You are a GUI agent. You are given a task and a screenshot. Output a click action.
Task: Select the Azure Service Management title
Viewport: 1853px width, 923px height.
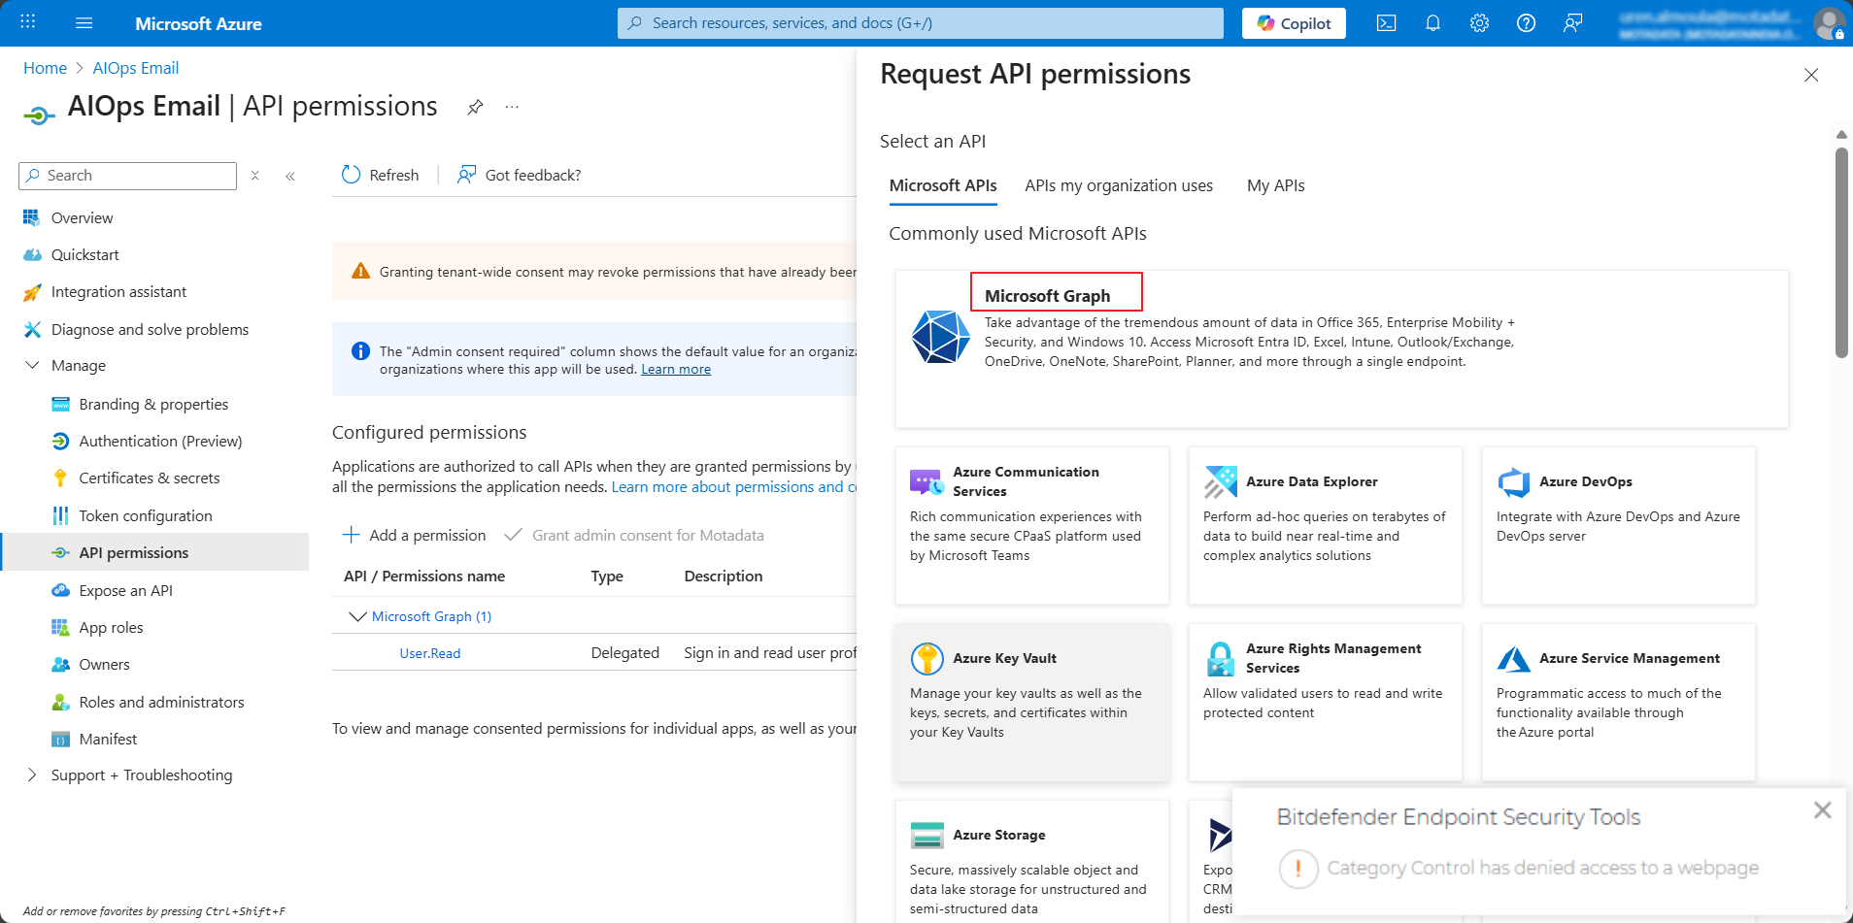click(x=1629, y=658)
